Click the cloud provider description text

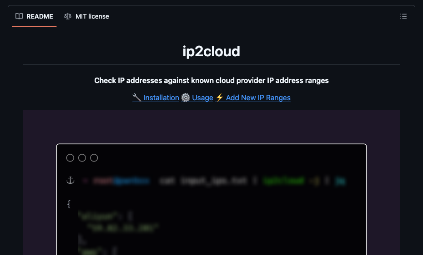pos(211,80)
